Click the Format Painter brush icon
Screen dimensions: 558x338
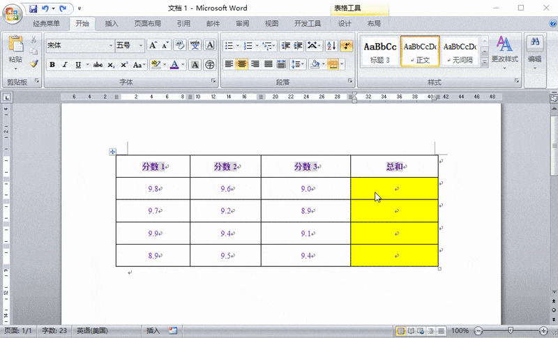point(33,64)
